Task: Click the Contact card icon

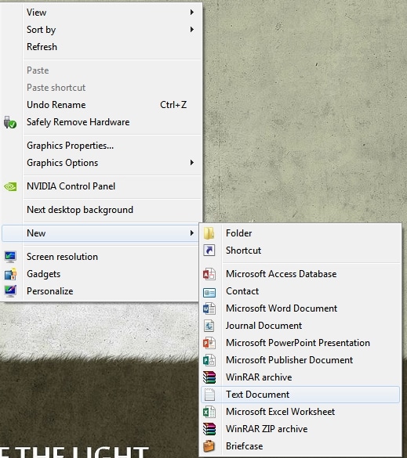Action: point(209,292)
